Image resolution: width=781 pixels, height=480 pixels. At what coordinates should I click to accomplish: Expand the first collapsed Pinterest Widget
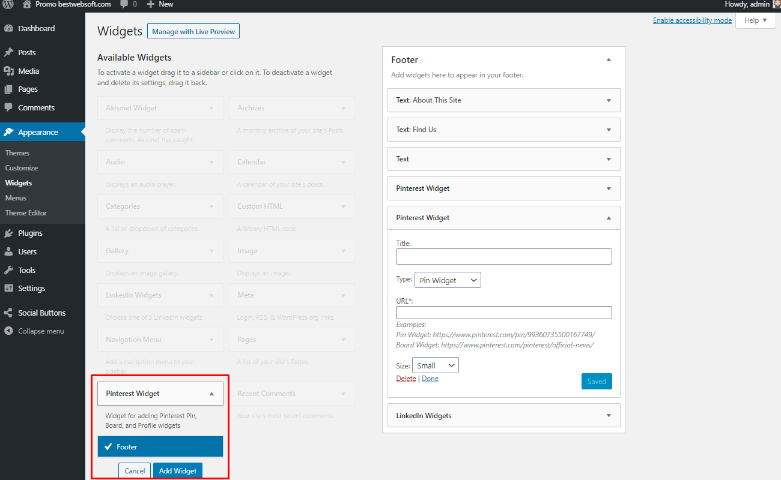609,188
